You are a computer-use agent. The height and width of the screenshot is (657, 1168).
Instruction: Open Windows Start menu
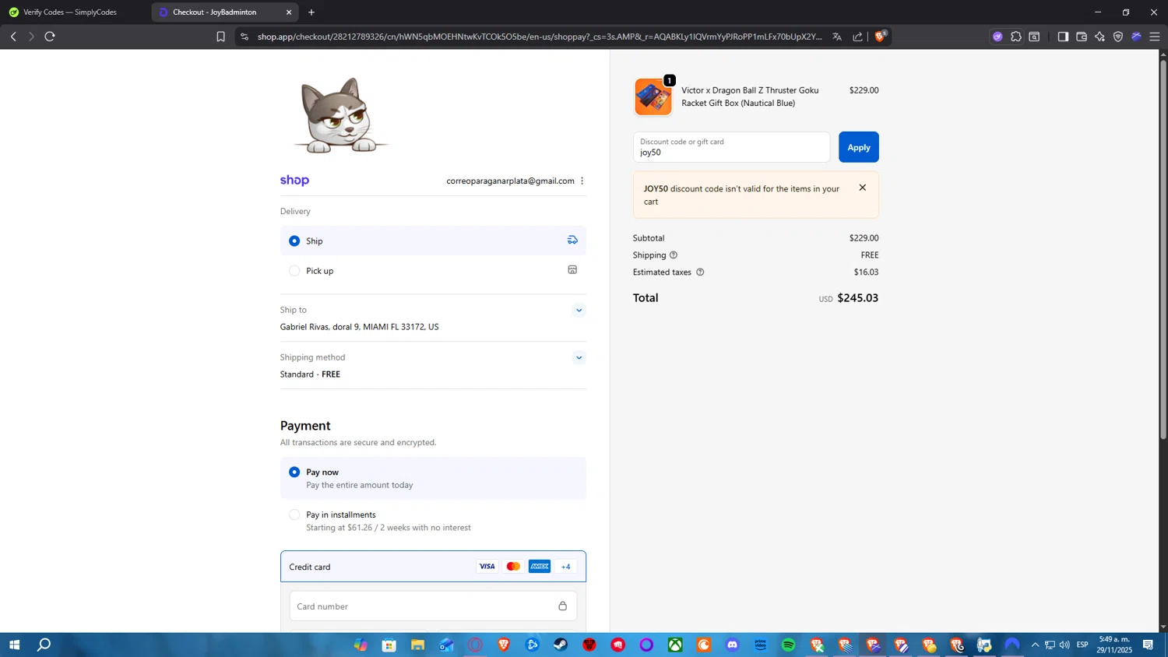(x=14, y=645)
